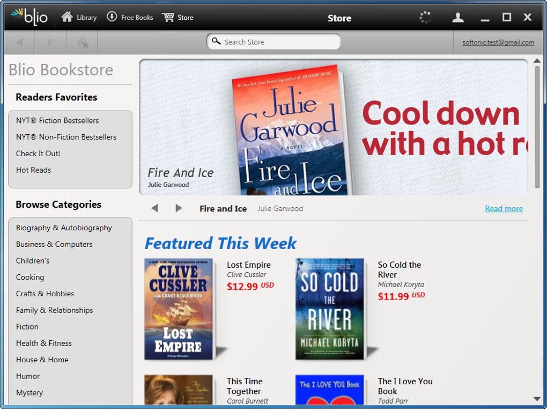The width and height of the screenshot is (547, 409).
Task: Click the search magnifier icon
Action: [216, 41]
